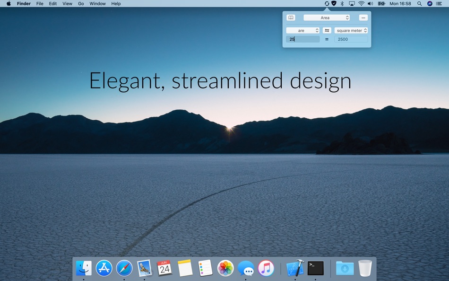
Task: Open Calendar showing 24 in the Dock
Action: pyautogui.click(x=164, y=268)
